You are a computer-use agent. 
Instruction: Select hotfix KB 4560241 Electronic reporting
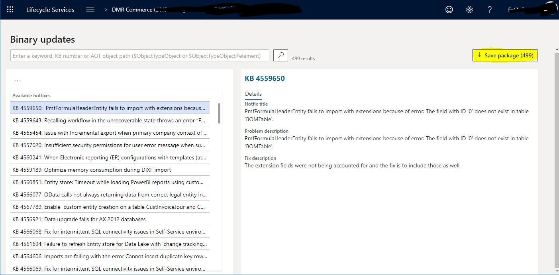tap(110, 157)
